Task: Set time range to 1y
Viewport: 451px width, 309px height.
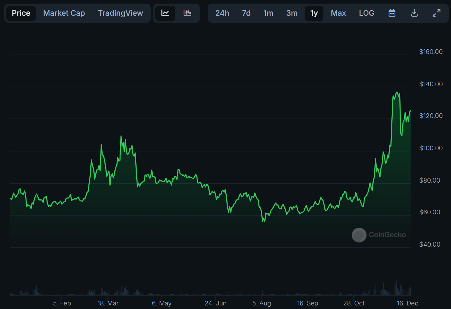Action: pos(314,13)
